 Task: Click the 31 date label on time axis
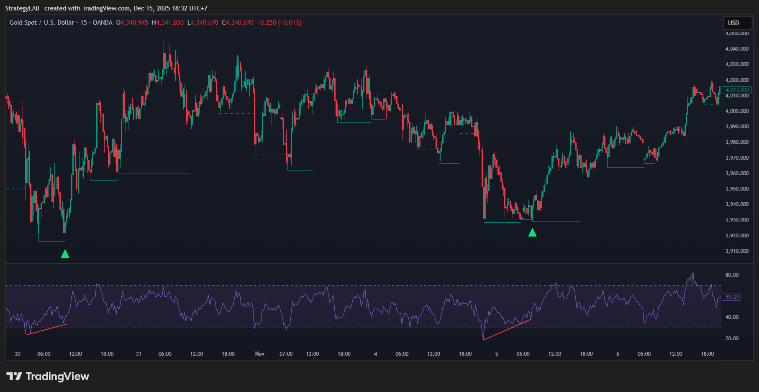pos(138,354)
